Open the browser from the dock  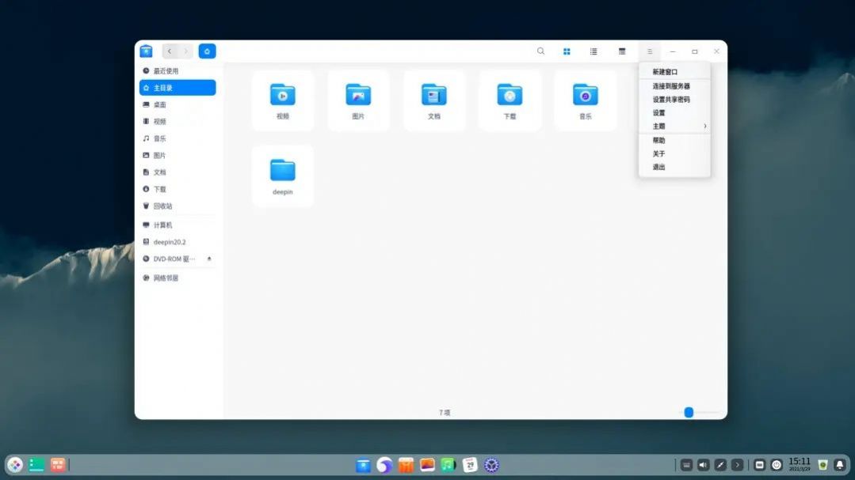(384, 465)
